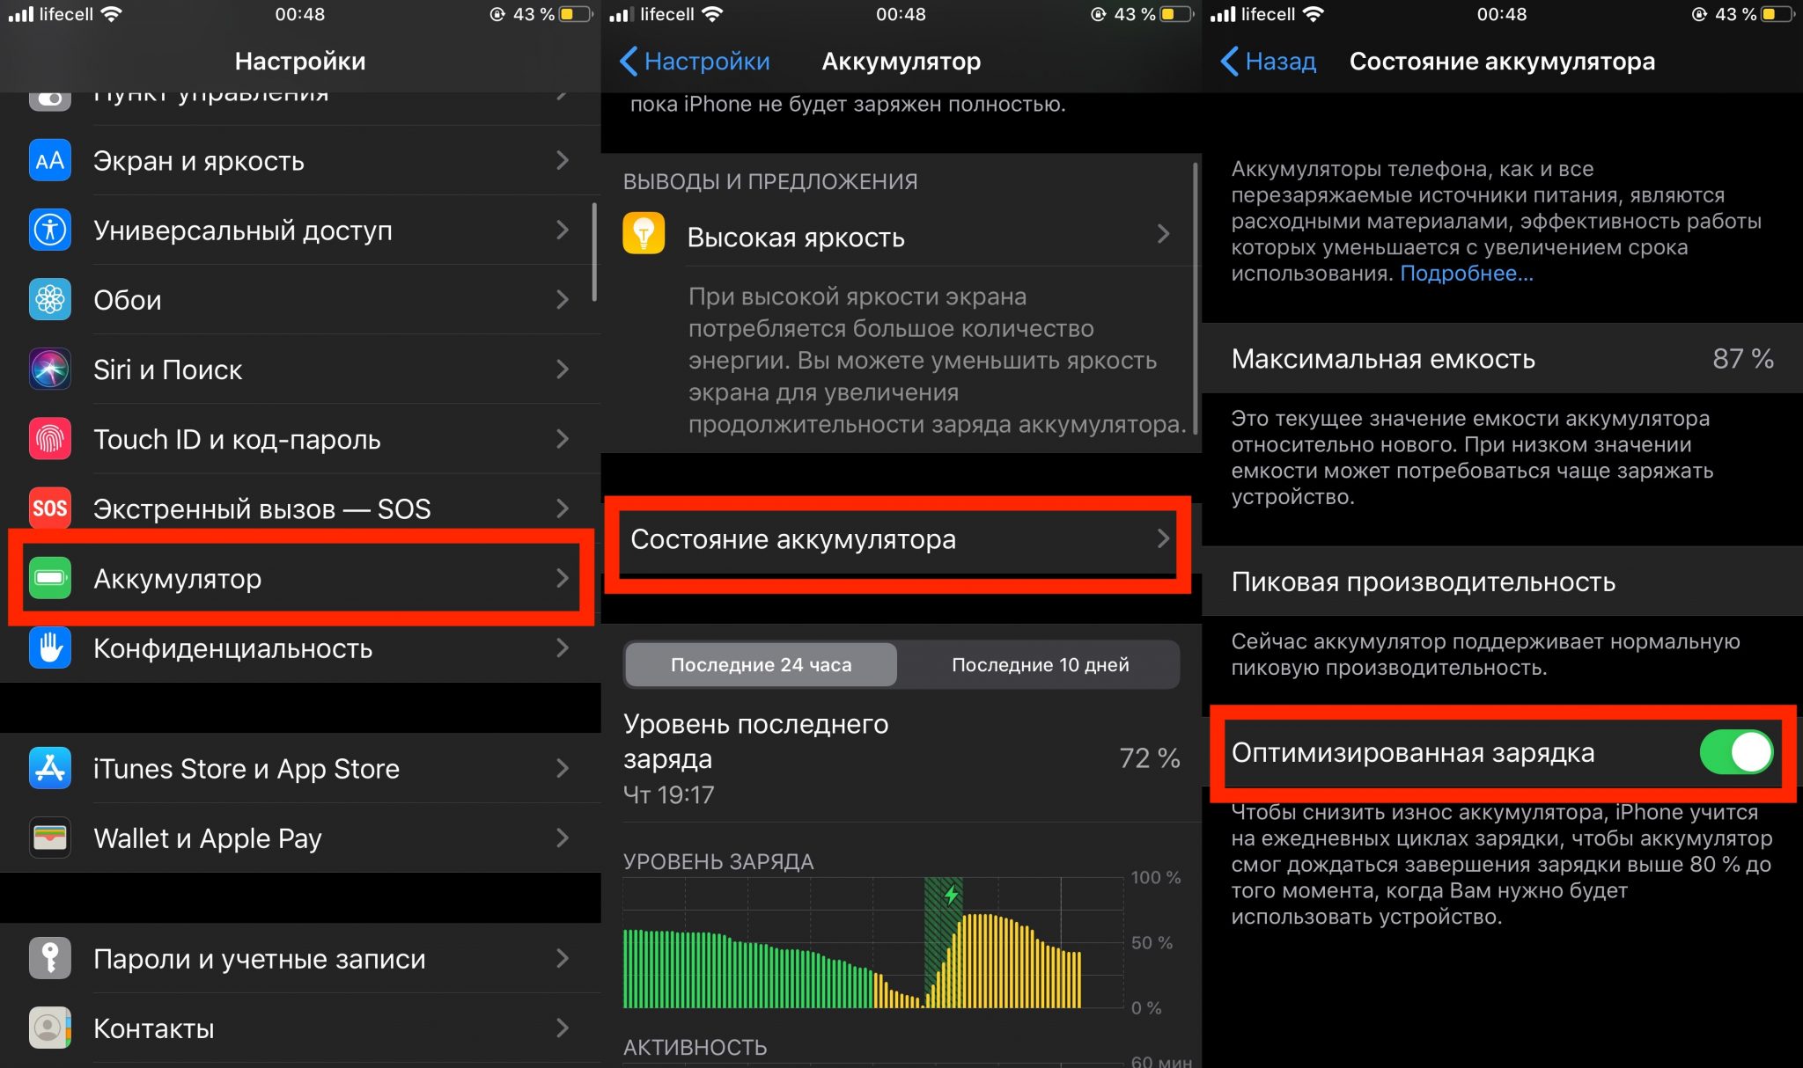Tap the Пиковая производительность heading
Image resolution: width=1803 pixels, height=1068 pixels.
pyautogui.click(x=1423, y=582)
